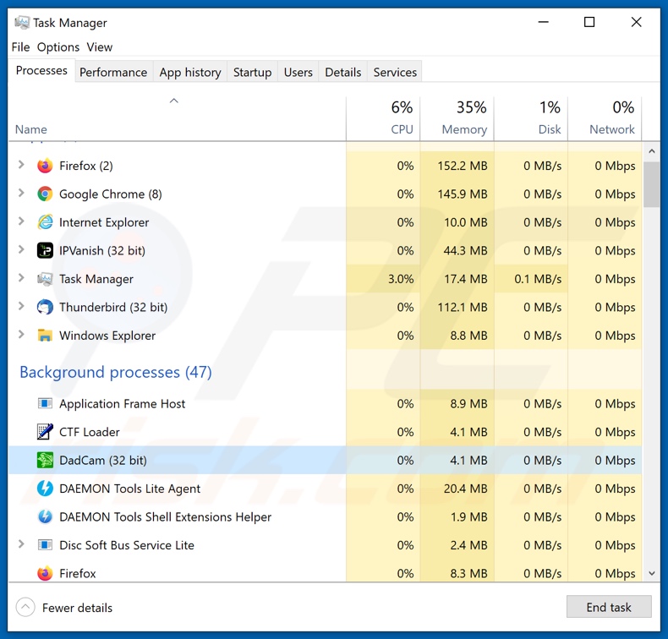This screenshot has height=639, width=668.
Task: Click Thunderbird memory value 112.1 MB
Action: click(463, 308)
